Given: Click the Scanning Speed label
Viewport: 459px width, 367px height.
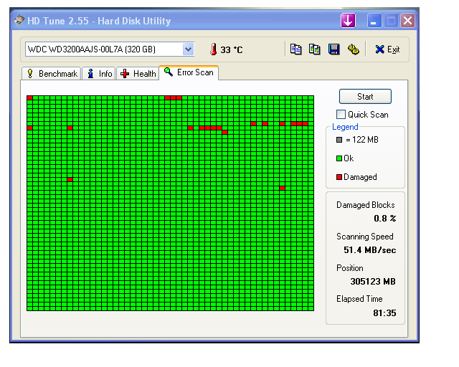Looking at the screenshot, I should pos(365,237).
